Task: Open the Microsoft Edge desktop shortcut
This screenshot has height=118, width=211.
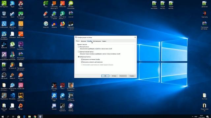Action: pos(54,97)
